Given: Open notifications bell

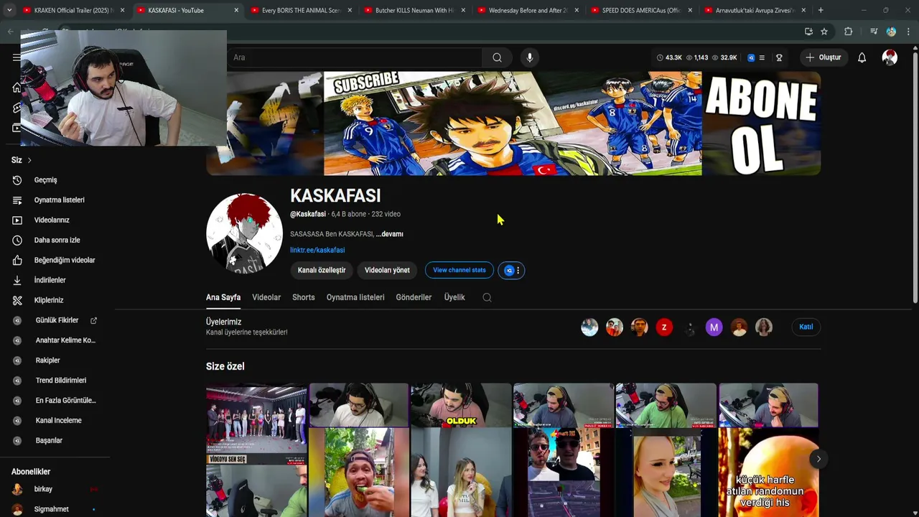Looking at the screenshot, I should coord(862,57).
